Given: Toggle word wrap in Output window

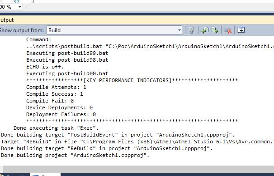Looking at the screenshot, I should [241, 30].
